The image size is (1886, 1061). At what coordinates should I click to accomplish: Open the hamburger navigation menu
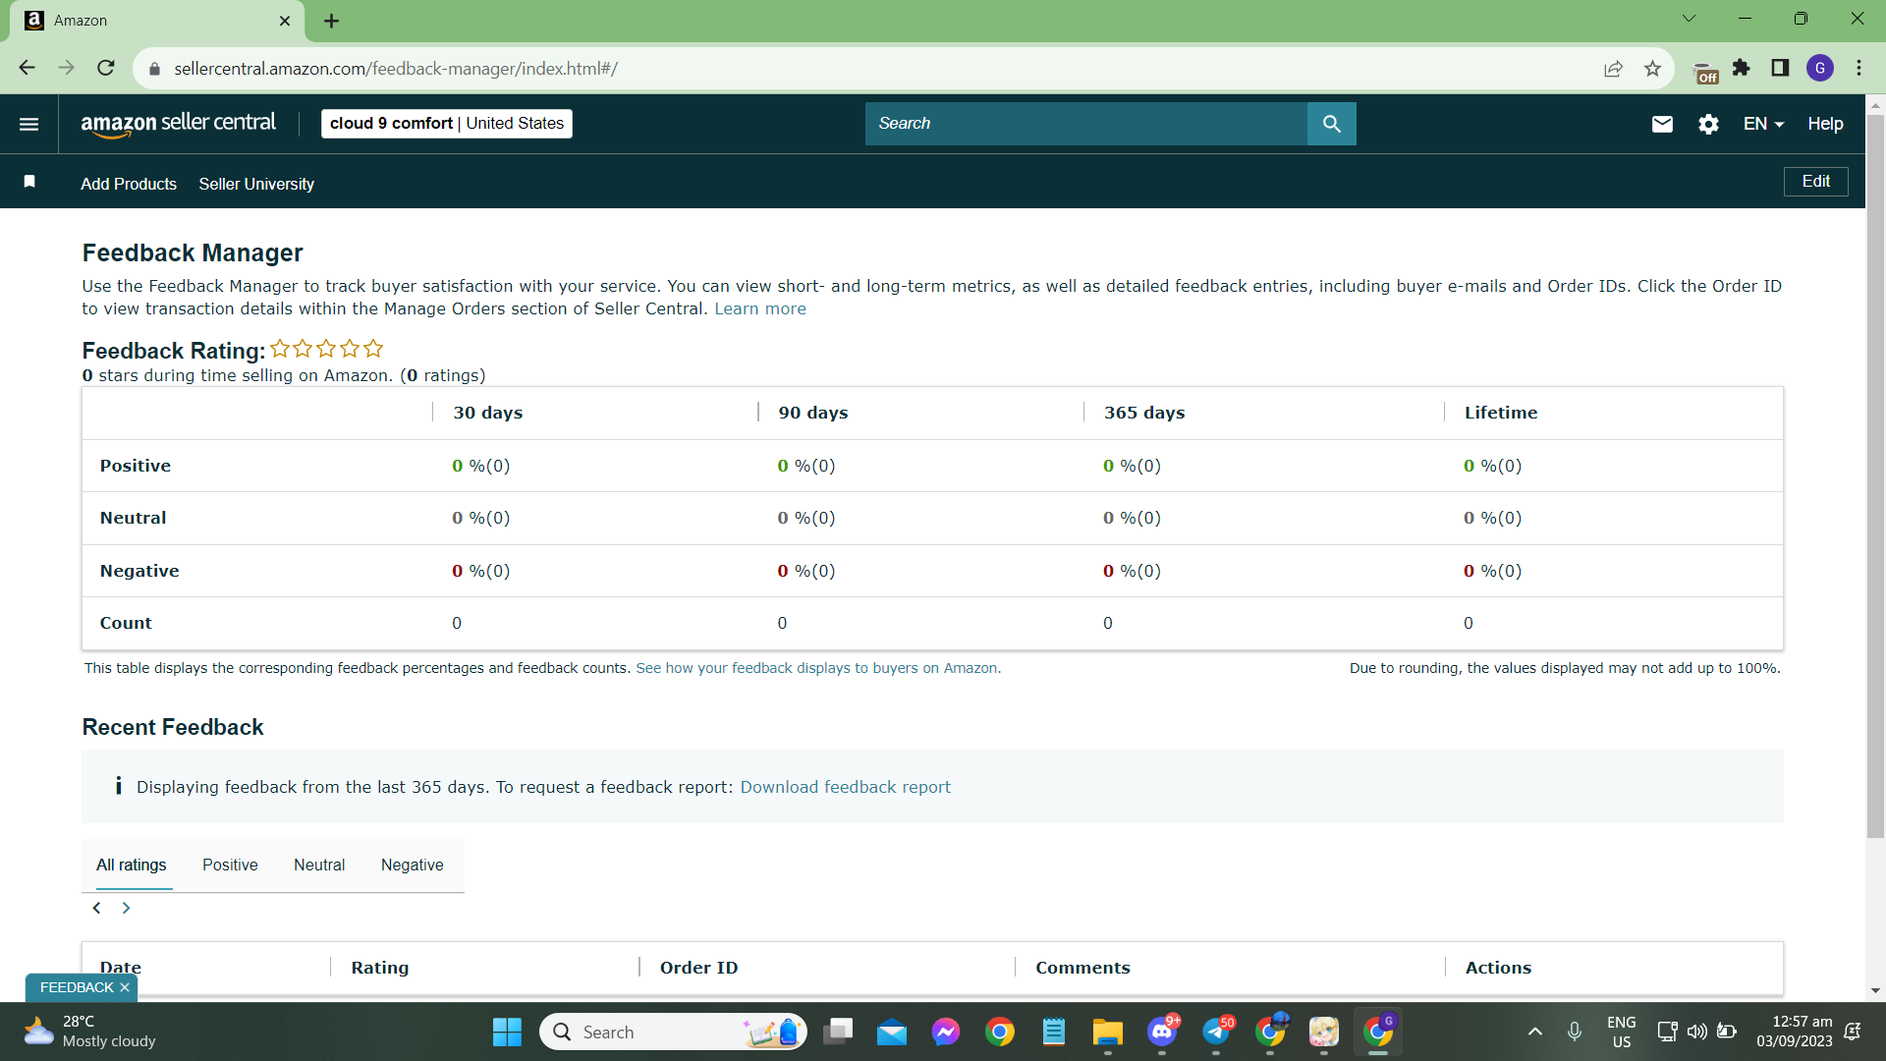(28, 124)
